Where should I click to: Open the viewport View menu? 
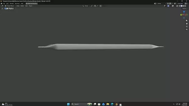(x=18, y=6)
